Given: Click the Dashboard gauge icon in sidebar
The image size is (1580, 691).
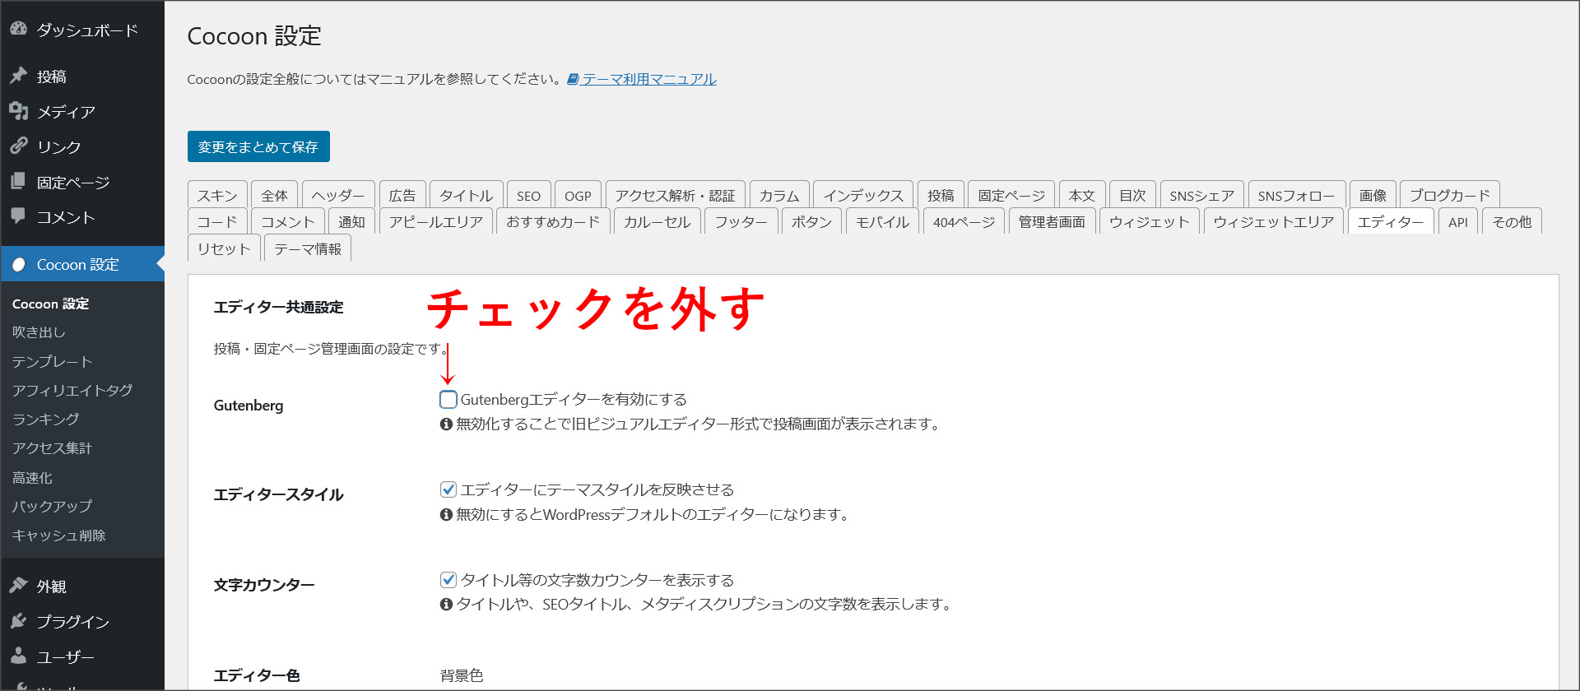Looking at the screenshot, I should (x=18, y=30).
